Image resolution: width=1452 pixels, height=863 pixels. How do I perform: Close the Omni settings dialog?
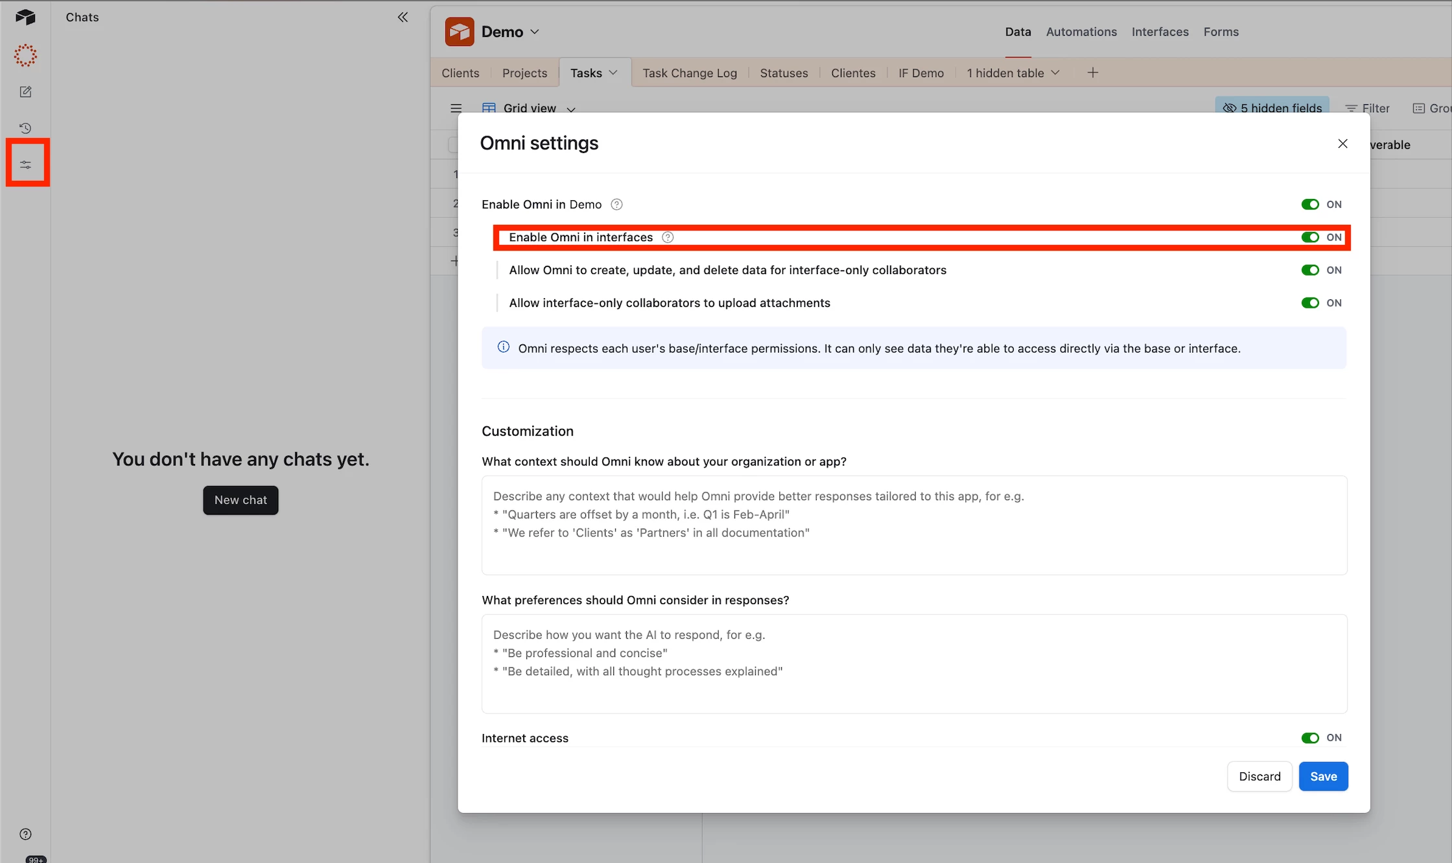pos(1342,144)
